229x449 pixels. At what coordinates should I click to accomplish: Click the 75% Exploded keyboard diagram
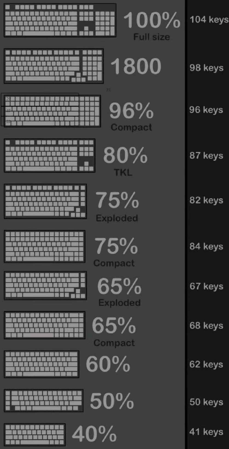pos(45,201)
